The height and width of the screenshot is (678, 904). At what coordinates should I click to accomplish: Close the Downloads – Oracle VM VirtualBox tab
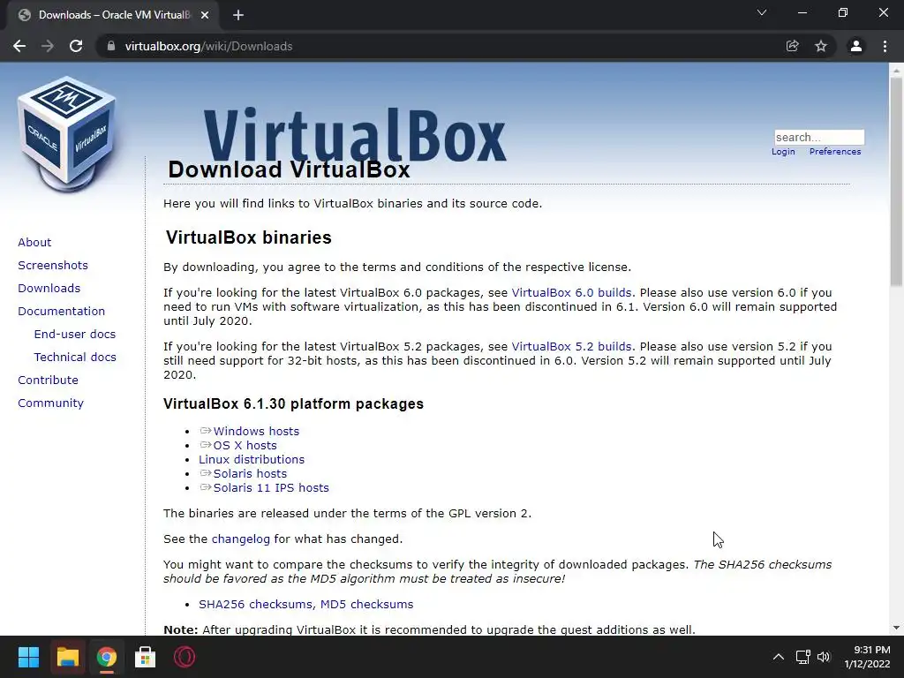[x=205, y=15]
